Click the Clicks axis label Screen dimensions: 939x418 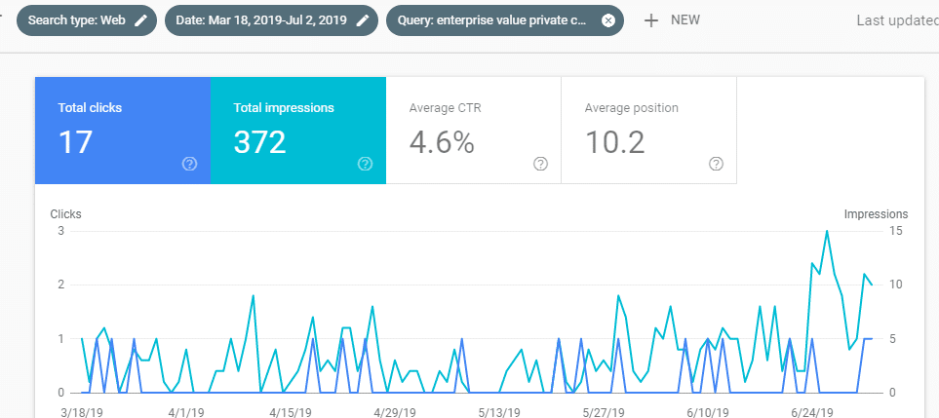click(x=65, y=214)
